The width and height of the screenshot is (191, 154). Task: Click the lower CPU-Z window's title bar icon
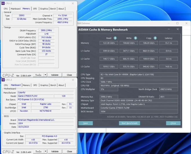tap(3, 80)
